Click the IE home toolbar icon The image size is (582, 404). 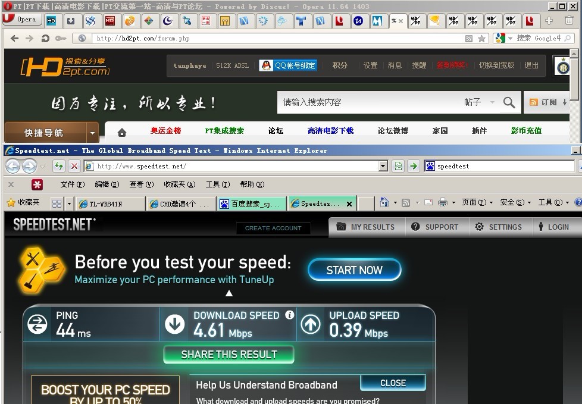(384, 203)
